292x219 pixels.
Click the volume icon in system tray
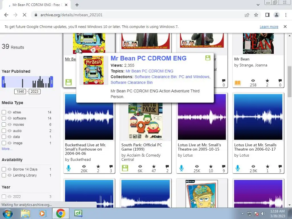click(263, 214)
